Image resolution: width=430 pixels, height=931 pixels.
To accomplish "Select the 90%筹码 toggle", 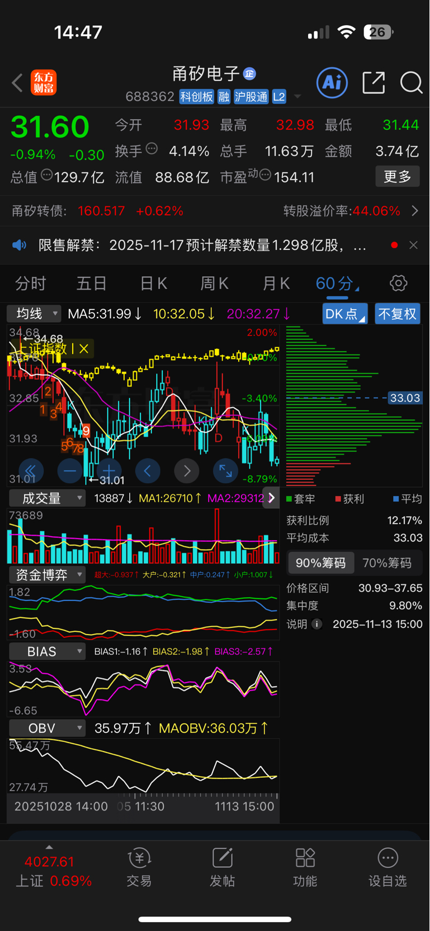I will pos(321,563).
